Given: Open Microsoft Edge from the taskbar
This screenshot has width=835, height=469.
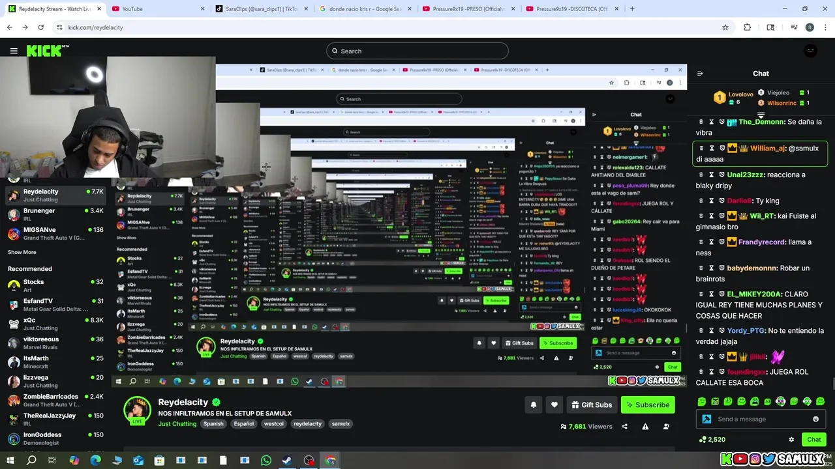Looking at the screenshot, I should [95, 461].
